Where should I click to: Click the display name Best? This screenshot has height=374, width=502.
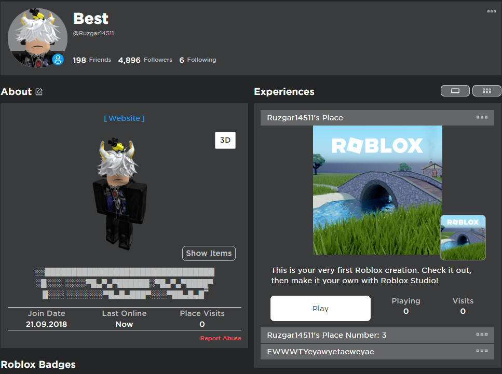click(x=91, y=19)
